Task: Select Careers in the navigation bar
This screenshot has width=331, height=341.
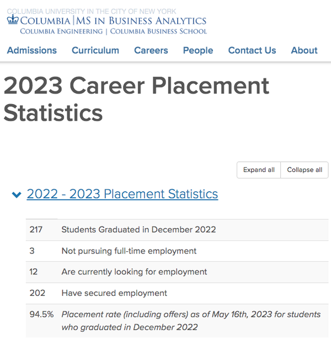Action: [151, 50]
